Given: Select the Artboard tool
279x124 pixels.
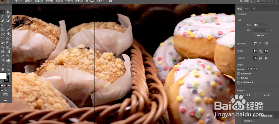Looking at the screenshot, I should pos(3,65).
